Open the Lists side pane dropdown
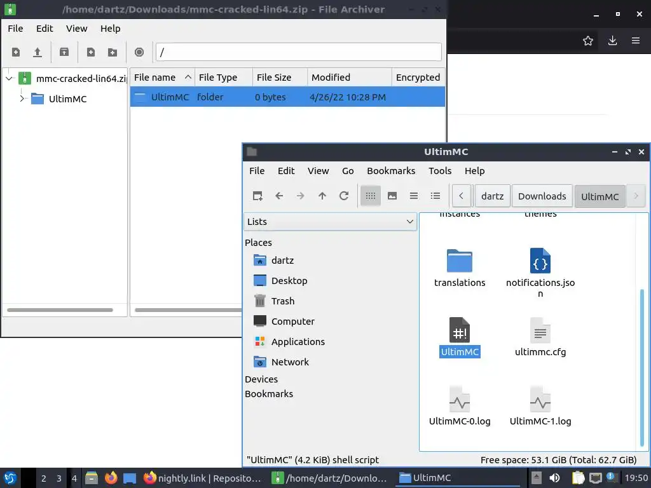This screenshot has width=651, height=488. (331, 222)
